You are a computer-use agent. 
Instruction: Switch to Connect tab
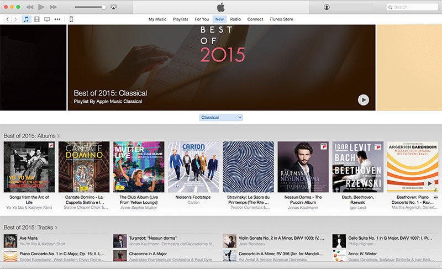click(x=255, y=19)
